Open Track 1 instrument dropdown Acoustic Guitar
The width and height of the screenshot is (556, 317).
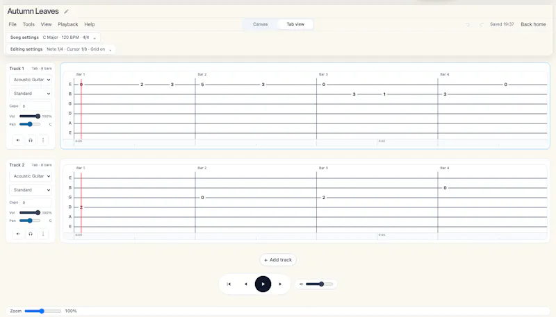click(x=31, y=80)
